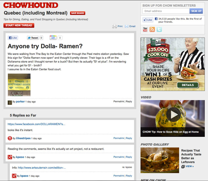This screenshot has width=208, height=181.
Task: Tweet this thread
Action: click(x=33, y=38)
